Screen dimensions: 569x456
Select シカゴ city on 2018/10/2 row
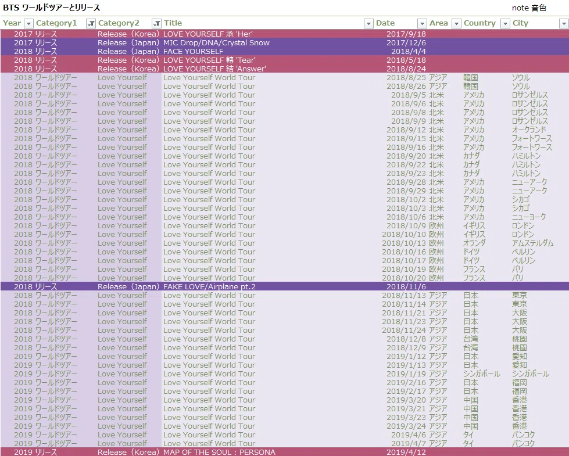tap(520, 199)
